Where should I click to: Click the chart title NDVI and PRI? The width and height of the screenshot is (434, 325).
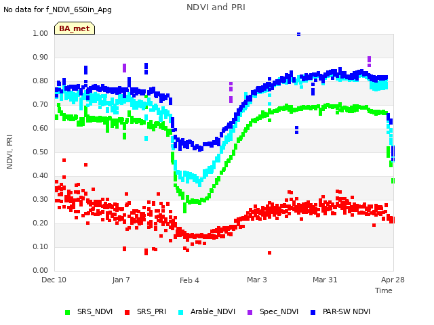pyautogui.click(x=216, y=7)
